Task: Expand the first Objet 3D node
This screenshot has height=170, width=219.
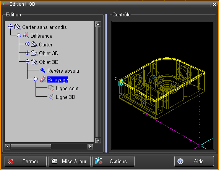Action: point(27,53)
